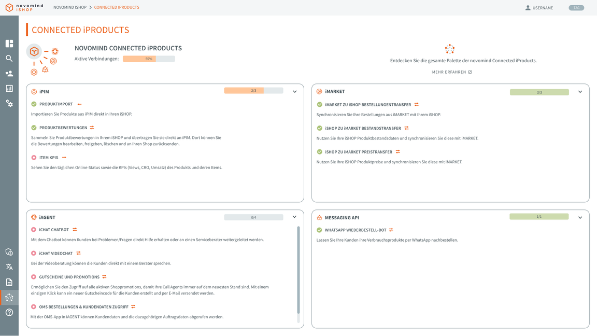Screen dimensions: 597x336
Task: Toggle Gutscheine und Promotions status indicator
Action: (x=34, y=276)
